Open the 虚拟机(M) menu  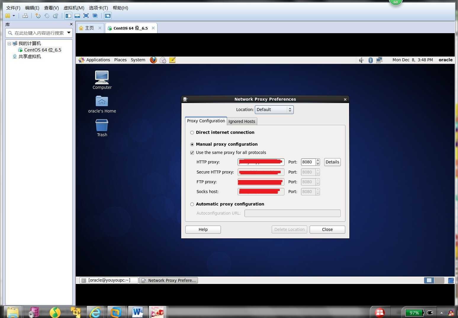pos(74,8)
